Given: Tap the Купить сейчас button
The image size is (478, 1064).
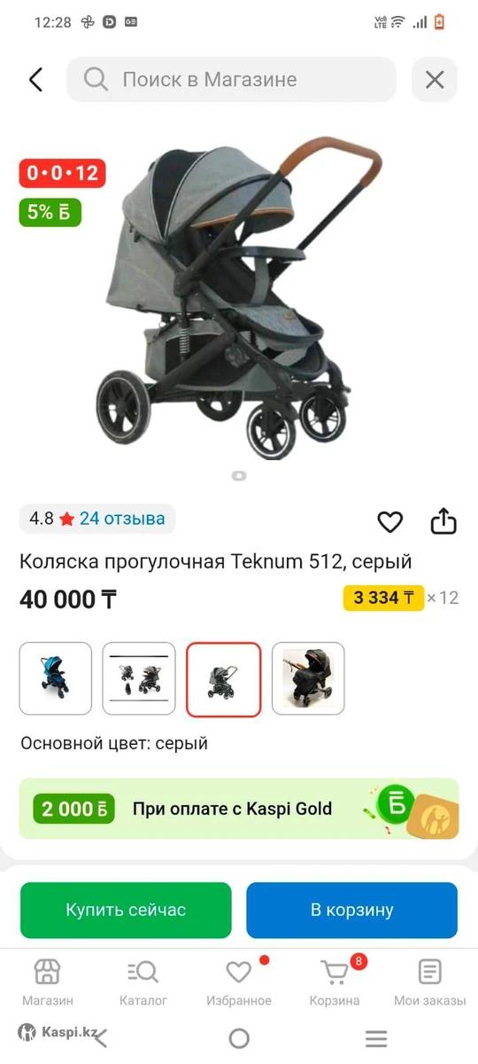Looking at the screenshot, I should (126, 911).
